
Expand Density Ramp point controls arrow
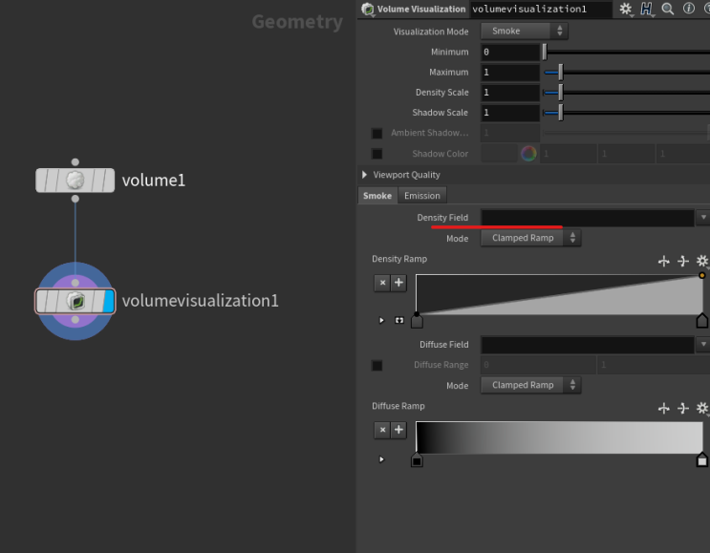click(381, 320)
